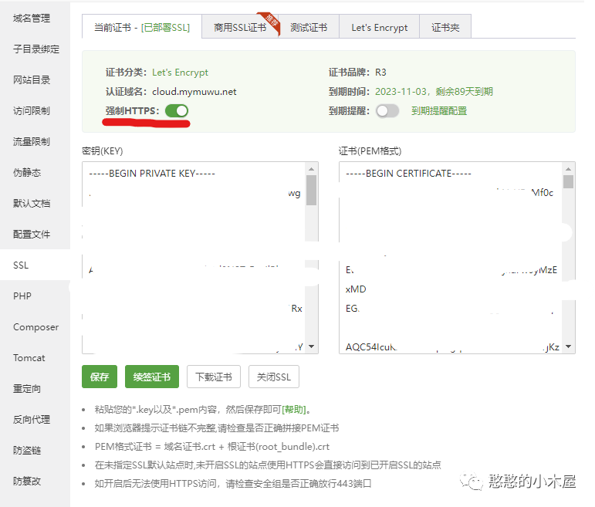The width and height of the screenshot is (595, 507).
Task: Open 子目录绑定 in the sidebar
Action: [x=36, y=49]
